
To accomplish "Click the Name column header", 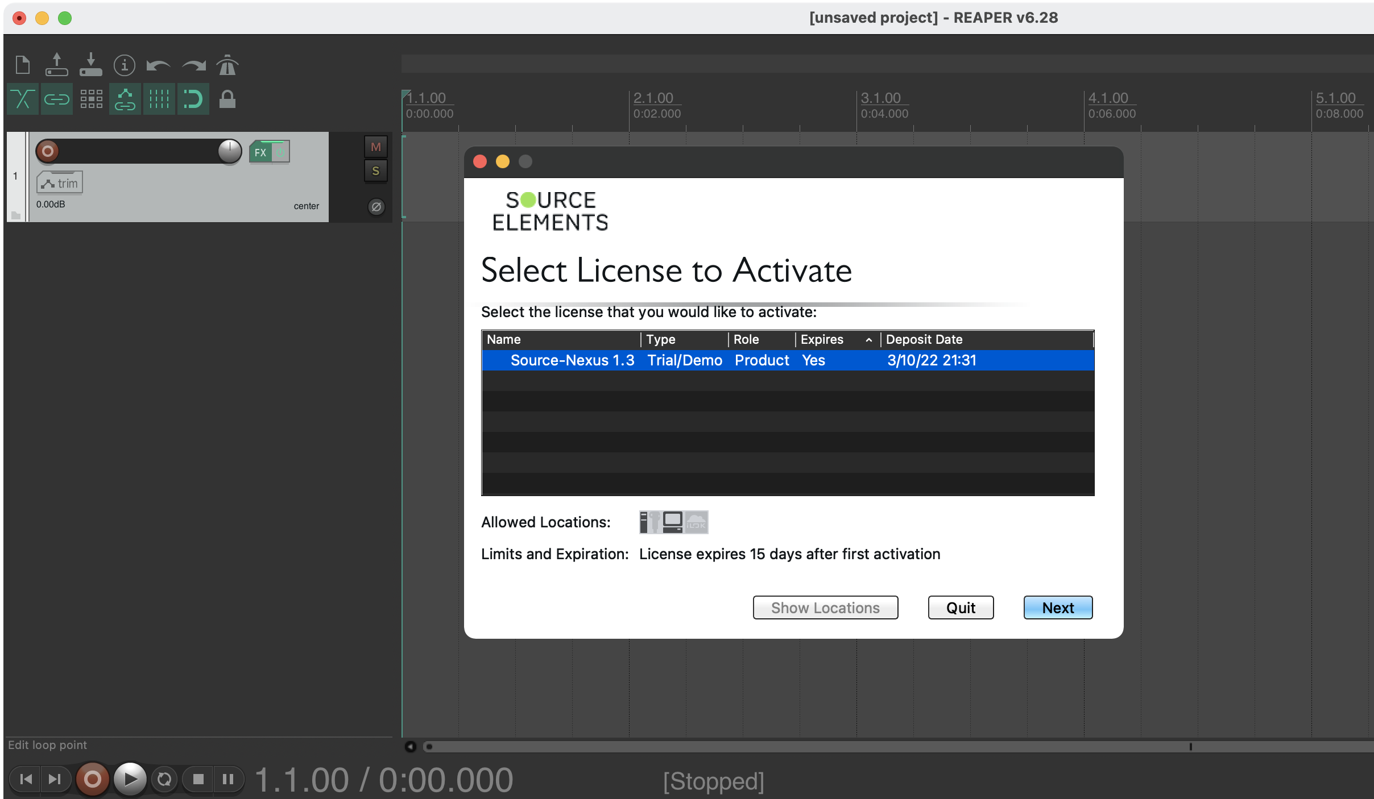I will 504,339.
